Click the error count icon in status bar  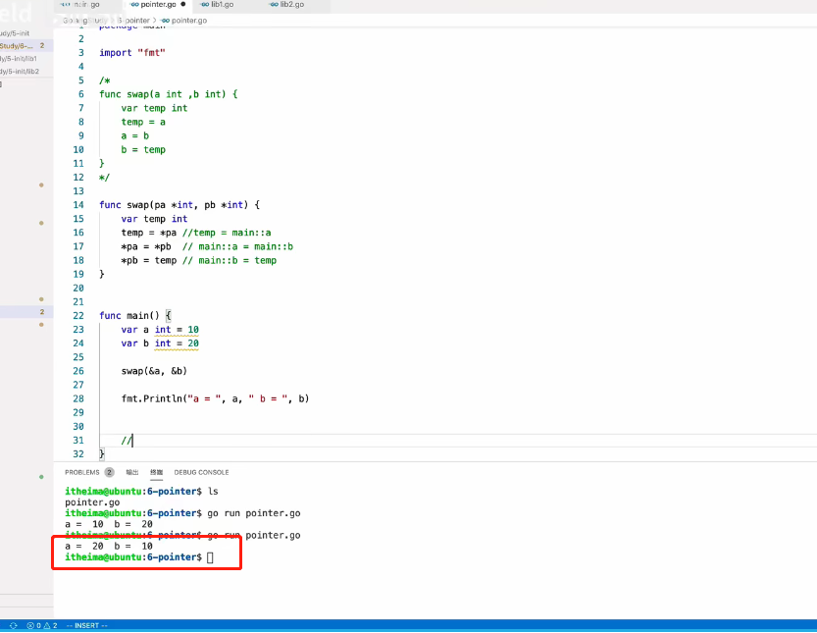point(30,625)
